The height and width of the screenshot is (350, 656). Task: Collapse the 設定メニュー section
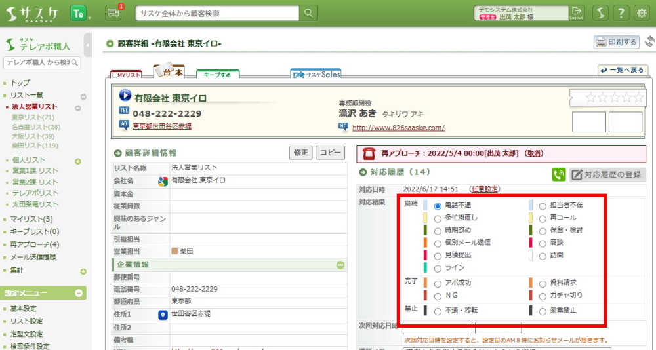[78, 293]
